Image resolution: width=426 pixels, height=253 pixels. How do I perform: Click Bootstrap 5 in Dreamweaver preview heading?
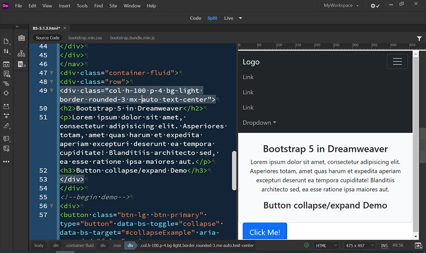pos(325,149)
